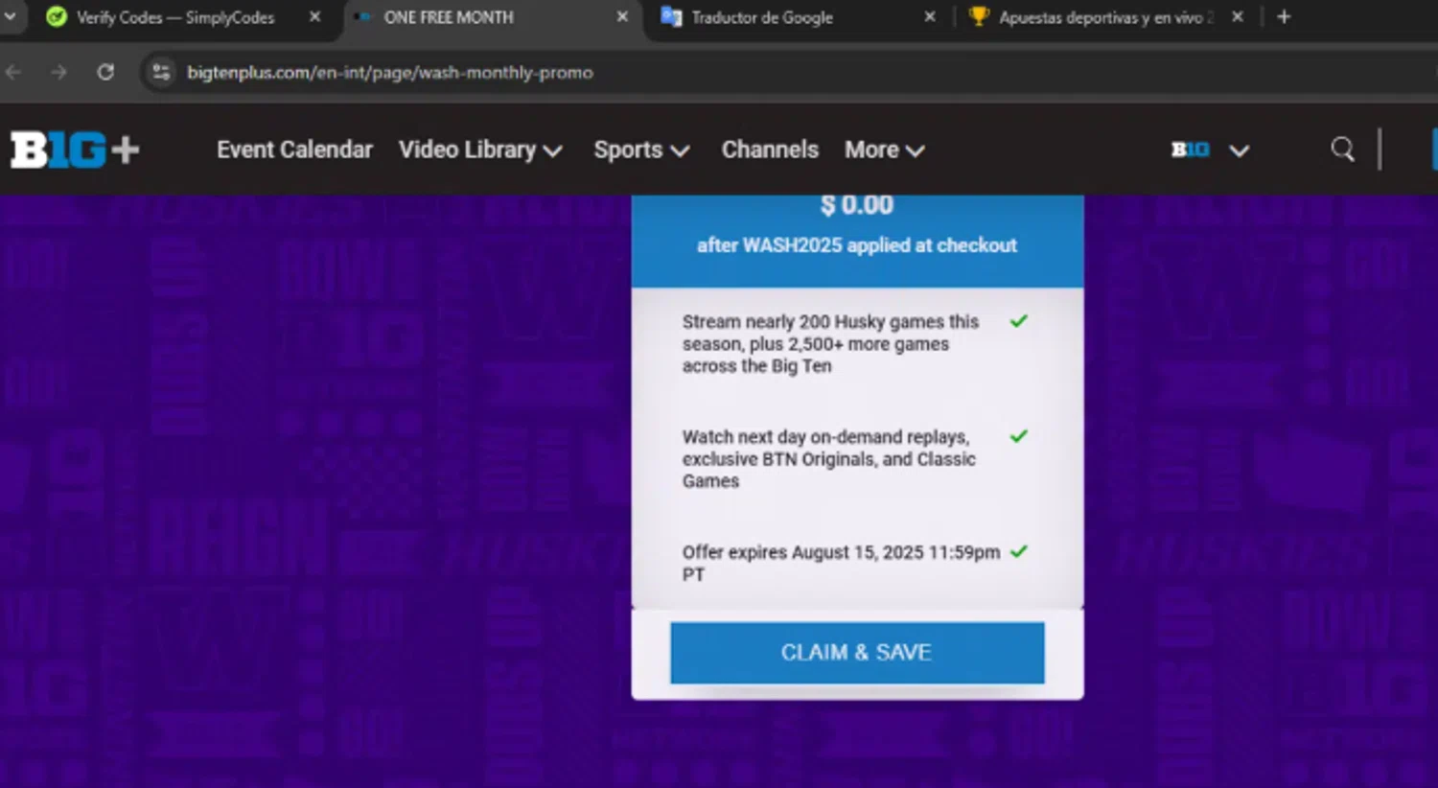
Task: Click the CLAIM & SAVE button
Action: point(857,653)
